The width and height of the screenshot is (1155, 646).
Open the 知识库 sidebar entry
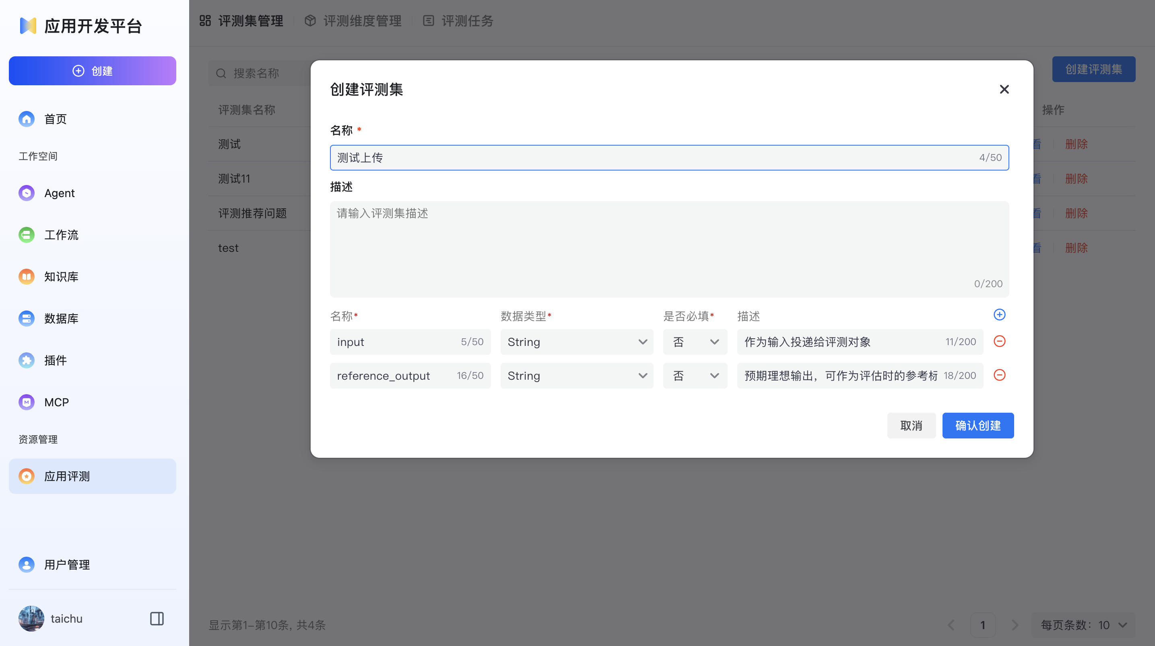tap(61, 277)
